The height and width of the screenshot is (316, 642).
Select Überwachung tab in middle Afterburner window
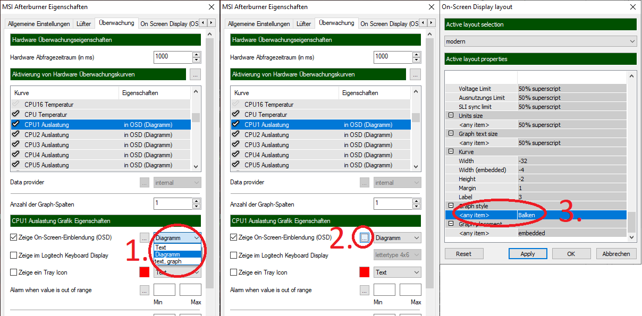(x=336, y=23)
